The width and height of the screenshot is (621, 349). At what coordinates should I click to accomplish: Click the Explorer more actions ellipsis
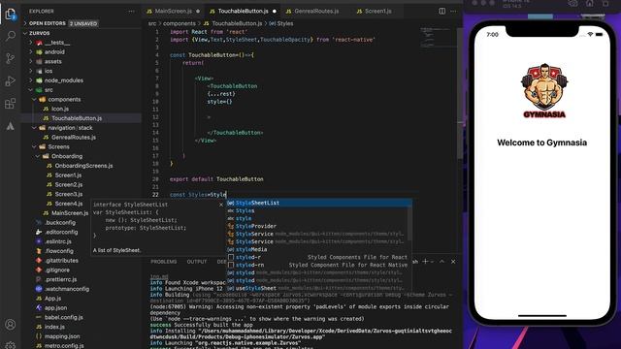pos(132,12)
